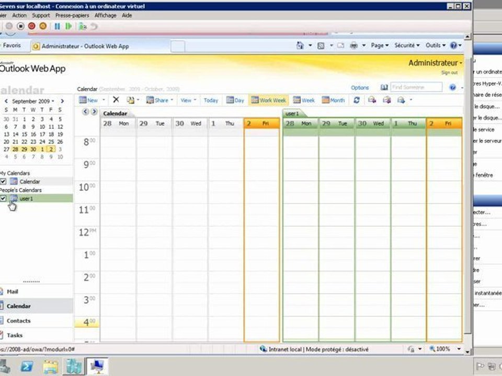
Task: Click the file explorer taskbar icon
Action: (51, 367)
